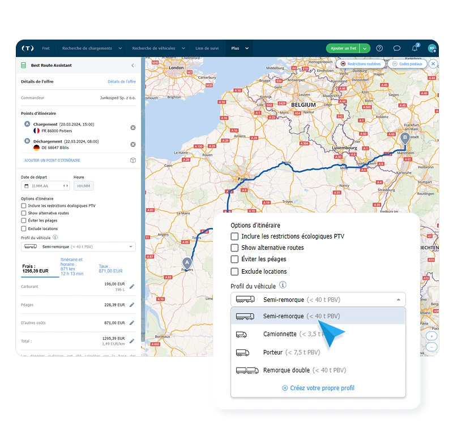This screenshot has width=453, height=424.
Task: Click the calendar icon in date field
Action: click(x=27, y=186)
